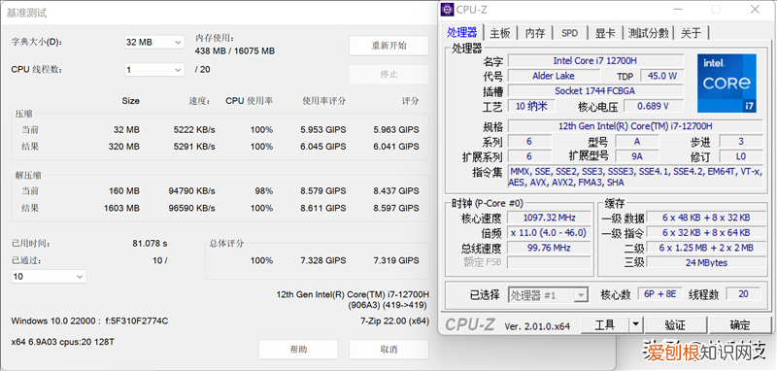Click the 核心速度 value 1097.32 MHz

pos(549,218)
